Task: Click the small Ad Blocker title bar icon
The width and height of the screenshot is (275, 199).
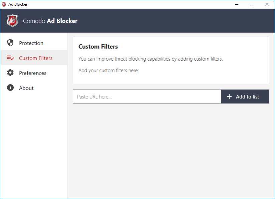Action: point(4,4)
